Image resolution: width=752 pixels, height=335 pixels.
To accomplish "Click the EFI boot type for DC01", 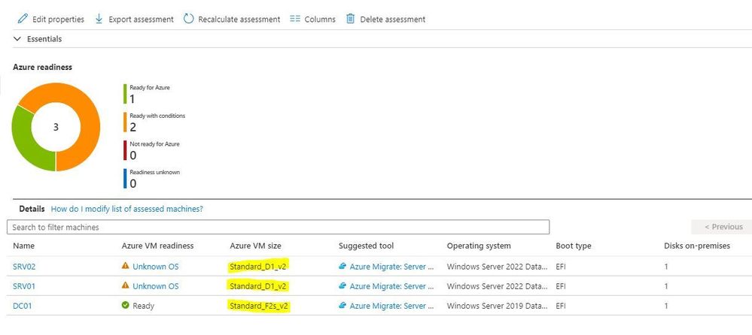I will (x=561, y=306).
